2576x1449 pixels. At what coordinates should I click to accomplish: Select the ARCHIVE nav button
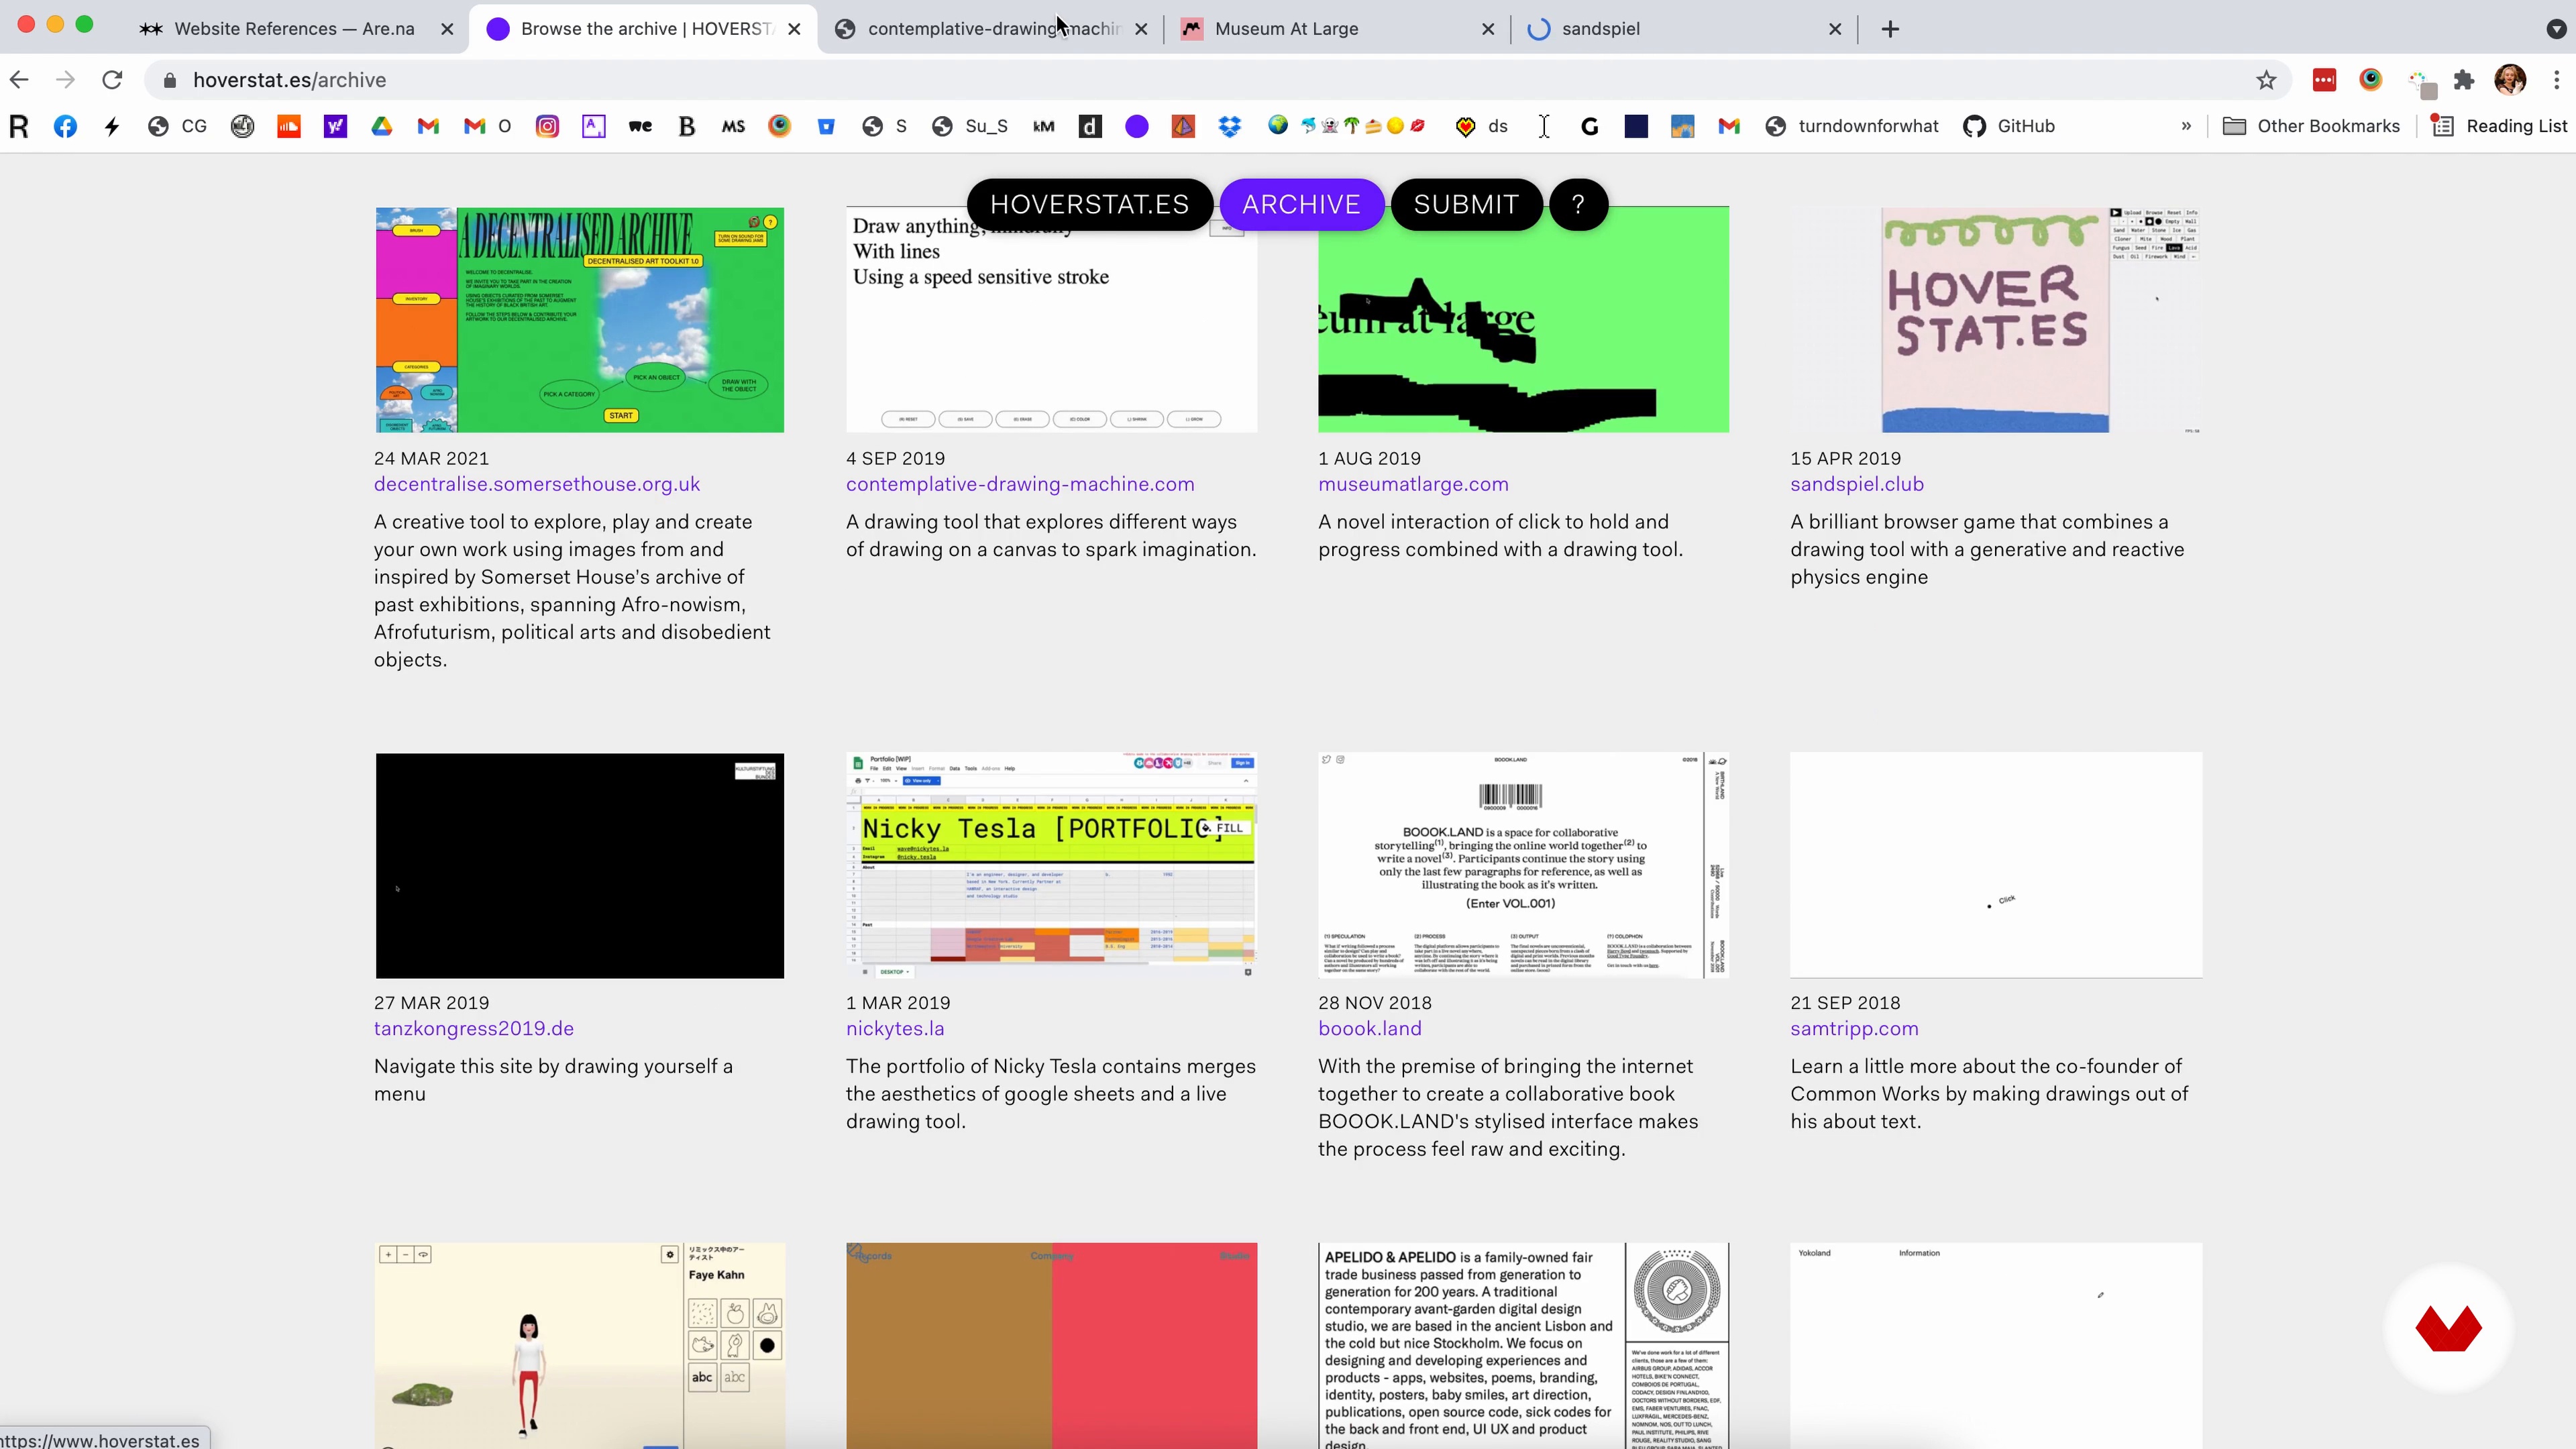click(x=1301, y=204)
